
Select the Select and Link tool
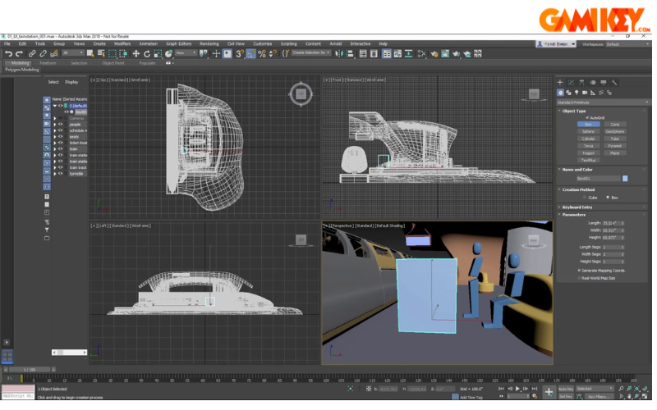32,53
